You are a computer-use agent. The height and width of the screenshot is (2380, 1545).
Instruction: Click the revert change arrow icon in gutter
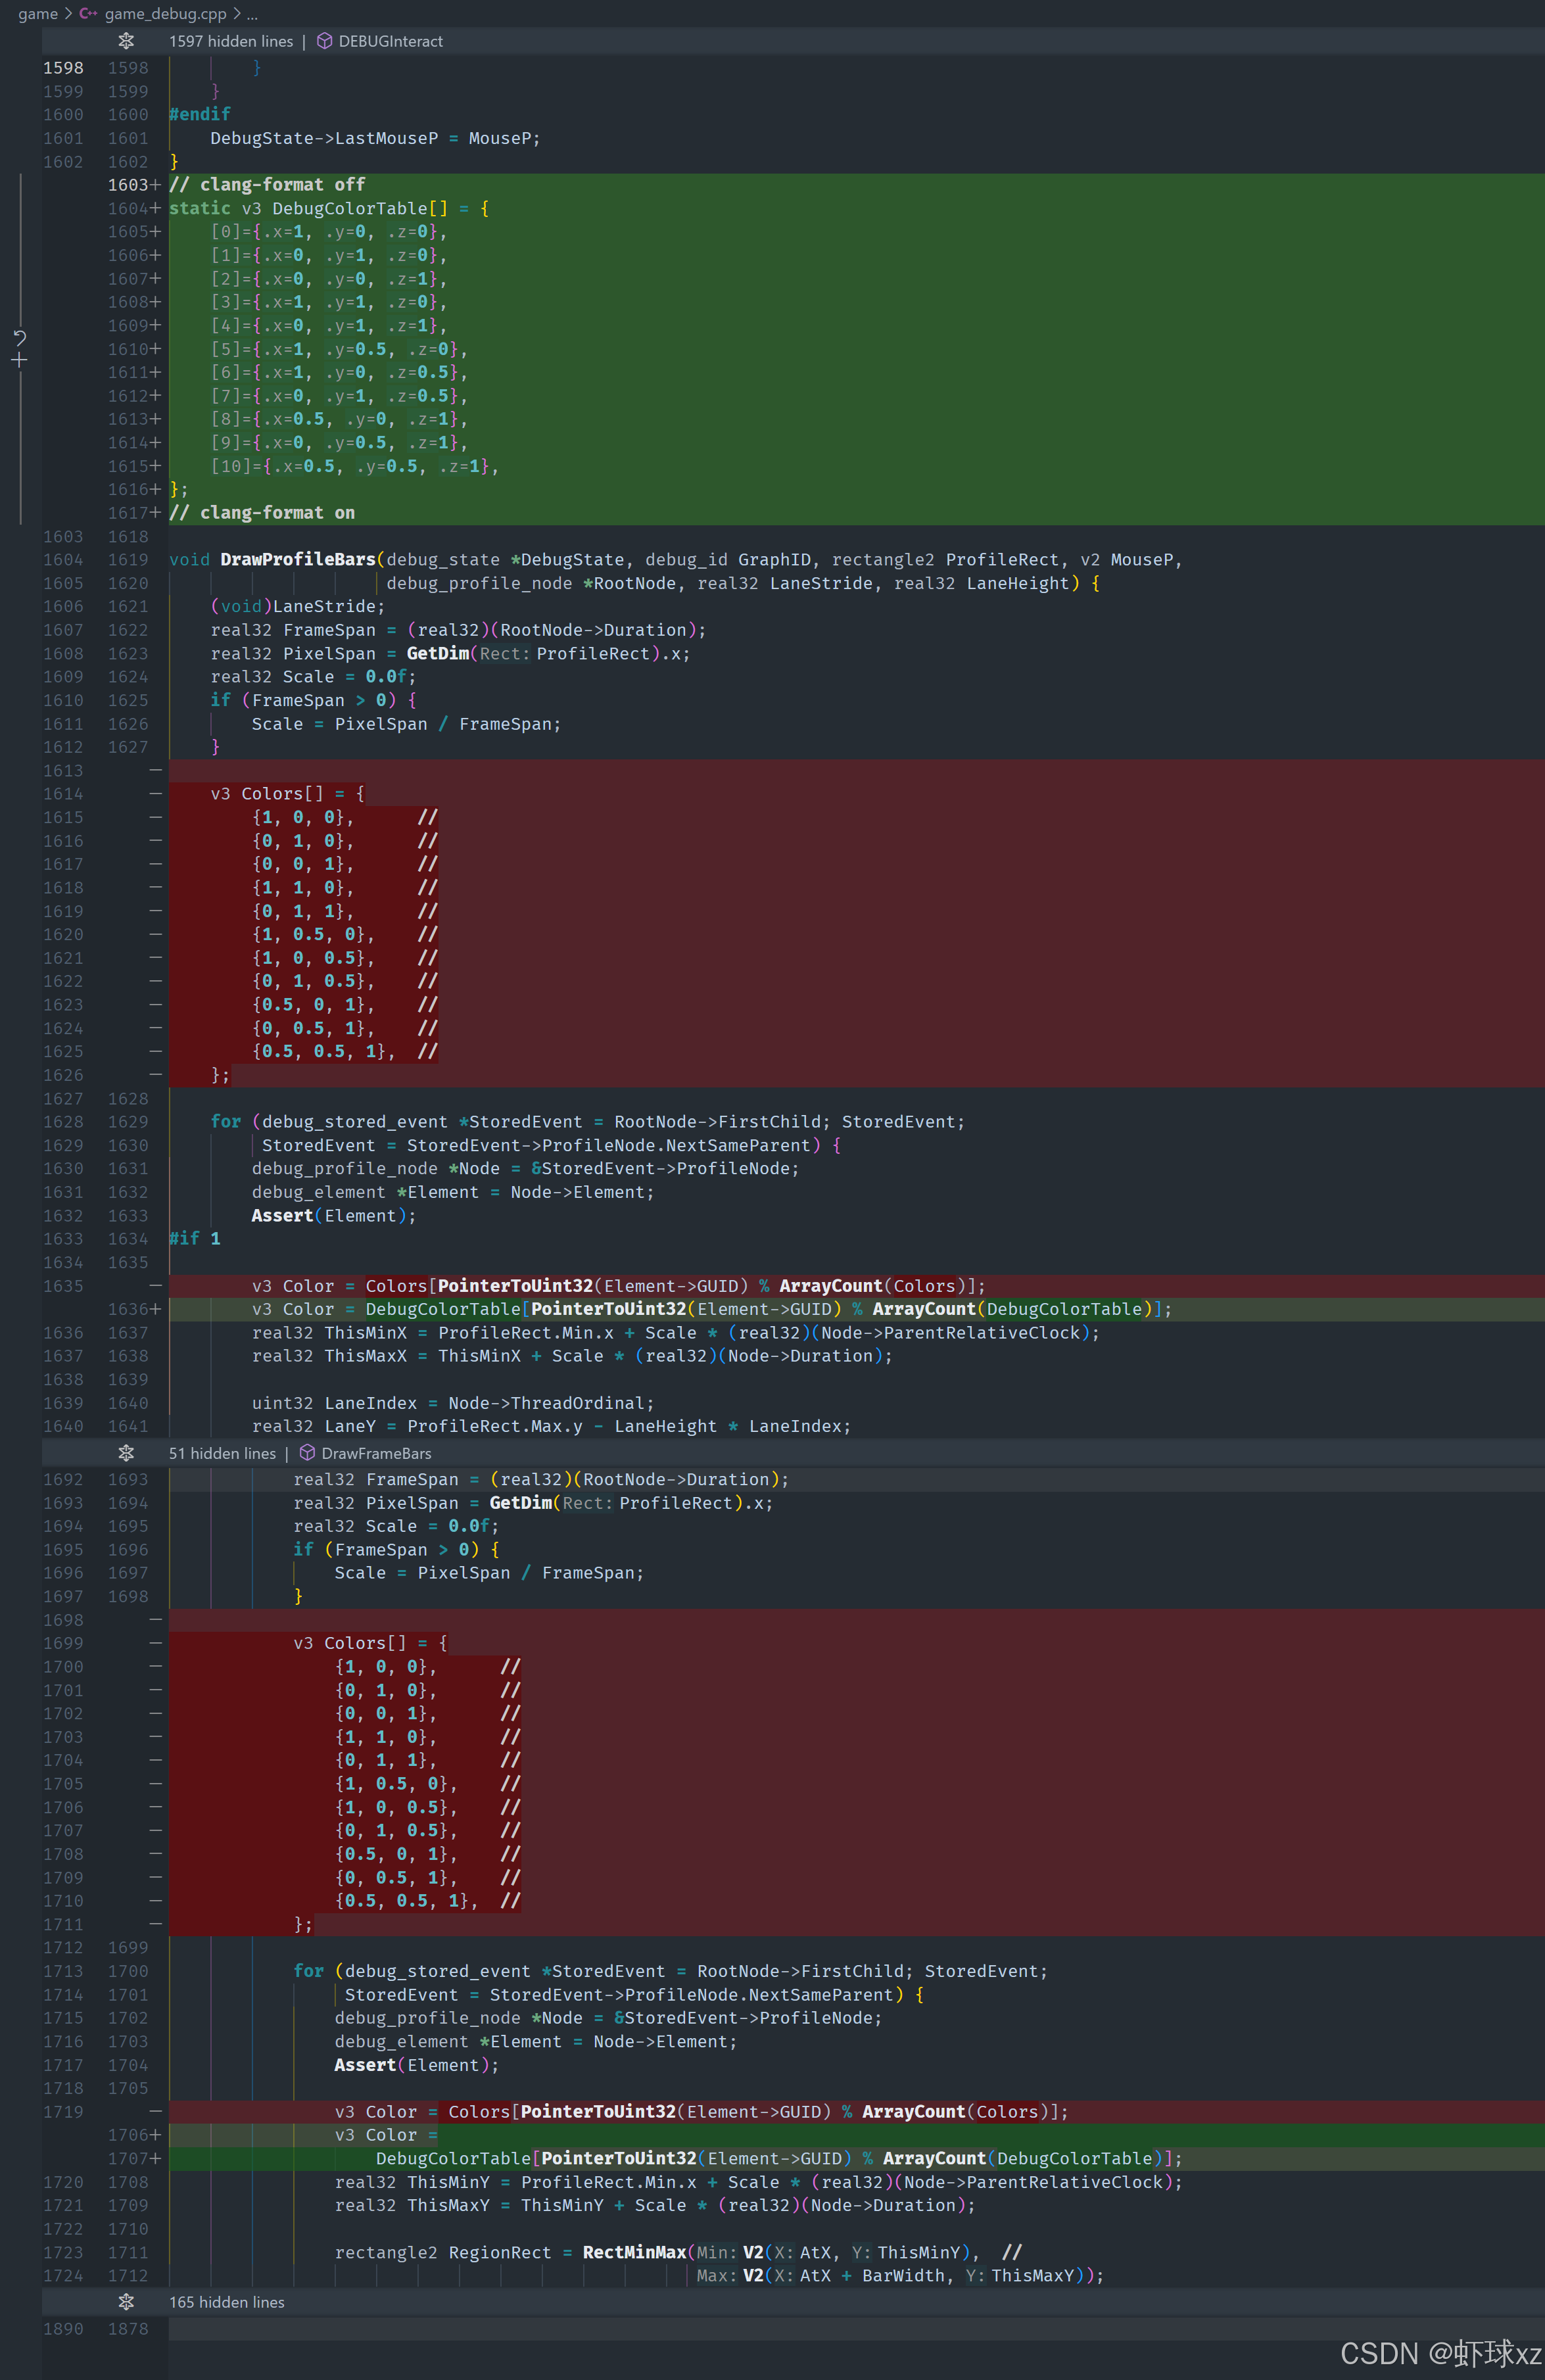[x=20, y=338]
